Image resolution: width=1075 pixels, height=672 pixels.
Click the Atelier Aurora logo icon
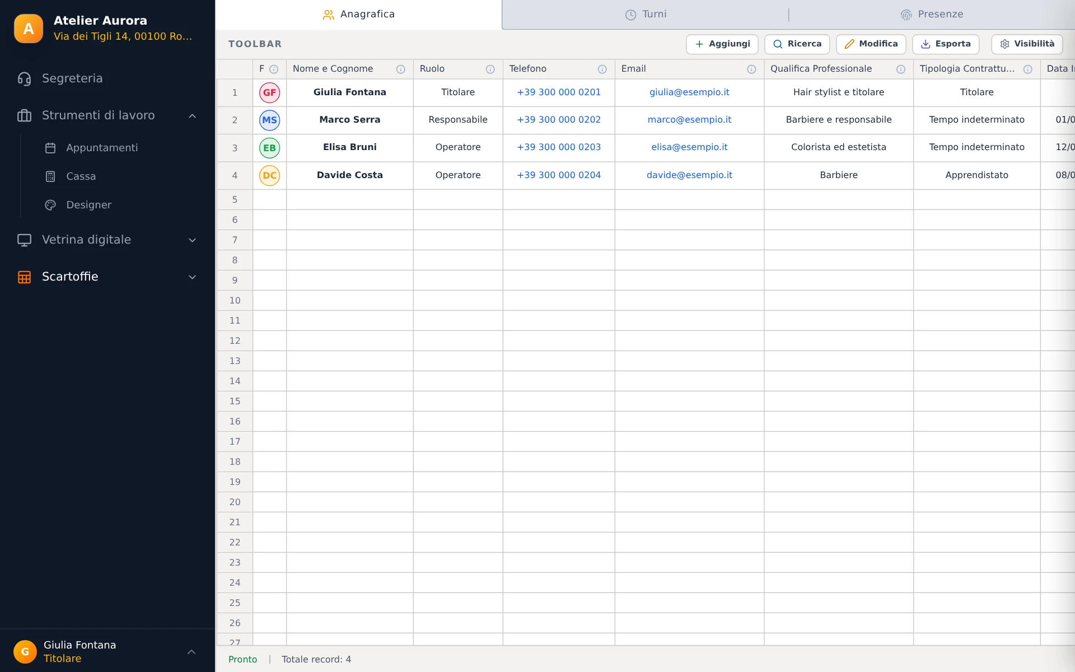click(29, 29)
